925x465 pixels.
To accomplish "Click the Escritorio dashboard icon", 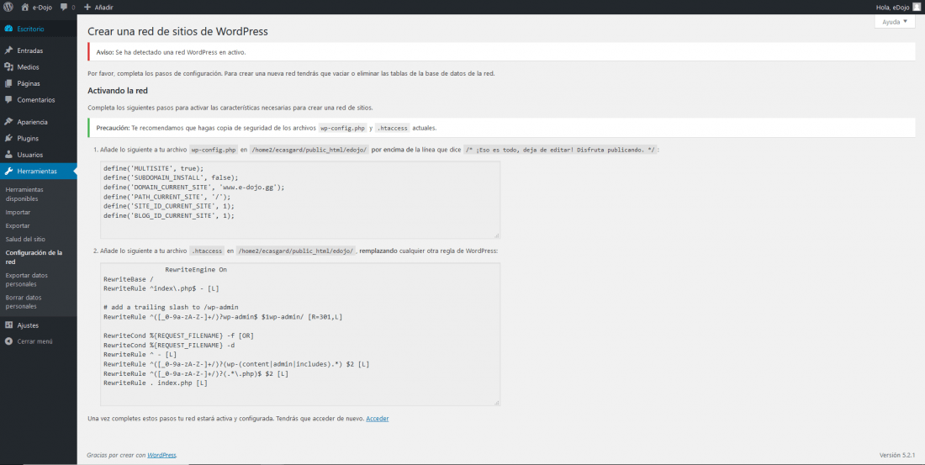I will (8, 29).
